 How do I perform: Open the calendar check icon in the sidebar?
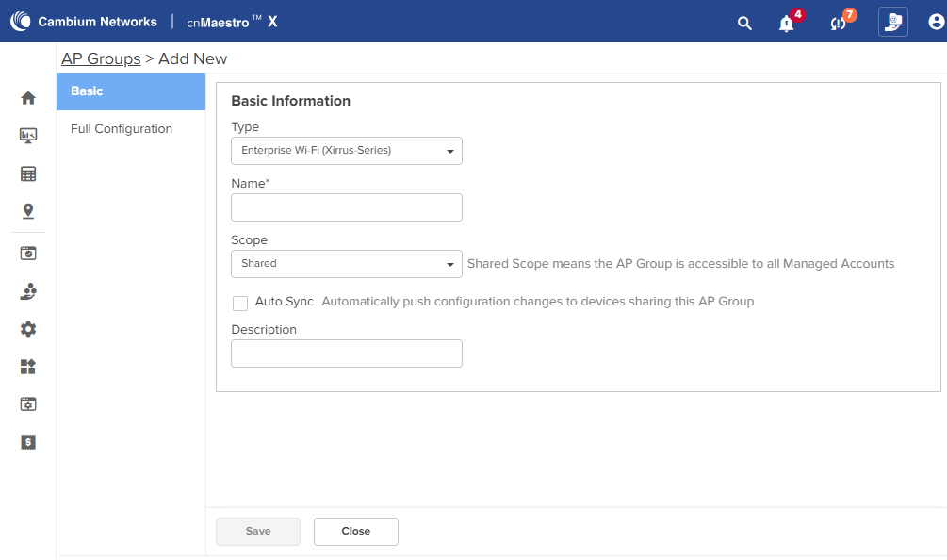coord(27,253)
